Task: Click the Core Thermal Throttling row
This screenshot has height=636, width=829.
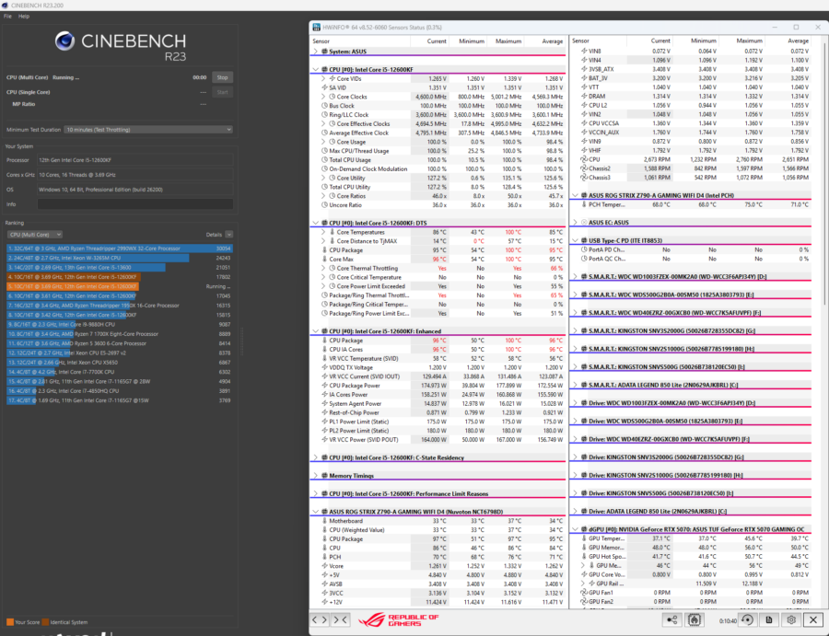Action: (x=438, y=269)
